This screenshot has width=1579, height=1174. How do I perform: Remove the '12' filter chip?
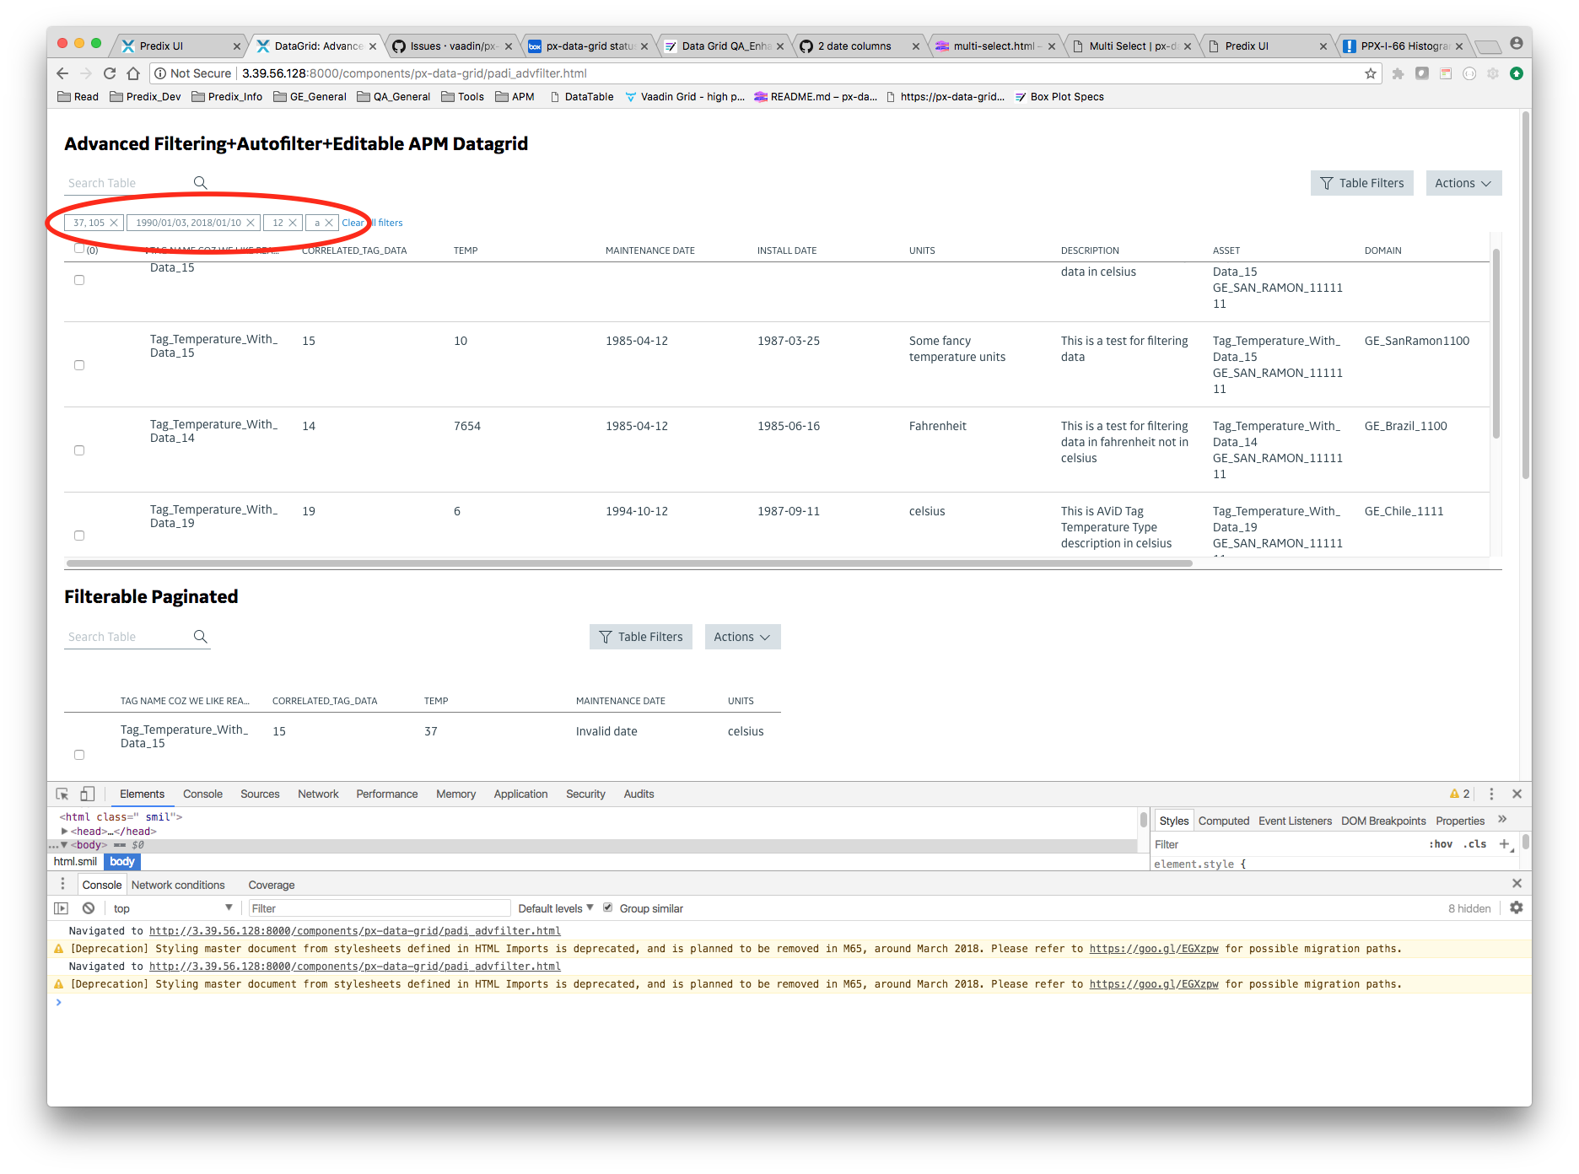click(293, 223)
